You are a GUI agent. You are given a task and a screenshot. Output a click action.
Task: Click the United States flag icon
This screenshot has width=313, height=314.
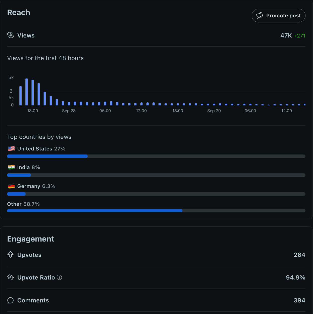point(11,149)
